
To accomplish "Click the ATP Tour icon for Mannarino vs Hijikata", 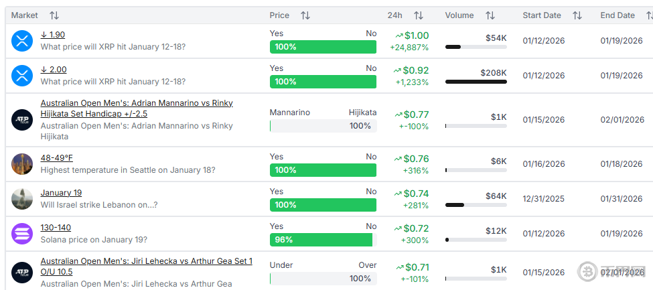I will click(x=22, y=120).
